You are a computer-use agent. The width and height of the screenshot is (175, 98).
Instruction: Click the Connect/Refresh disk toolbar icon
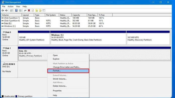pyautogui.click(x=25, y=10)
